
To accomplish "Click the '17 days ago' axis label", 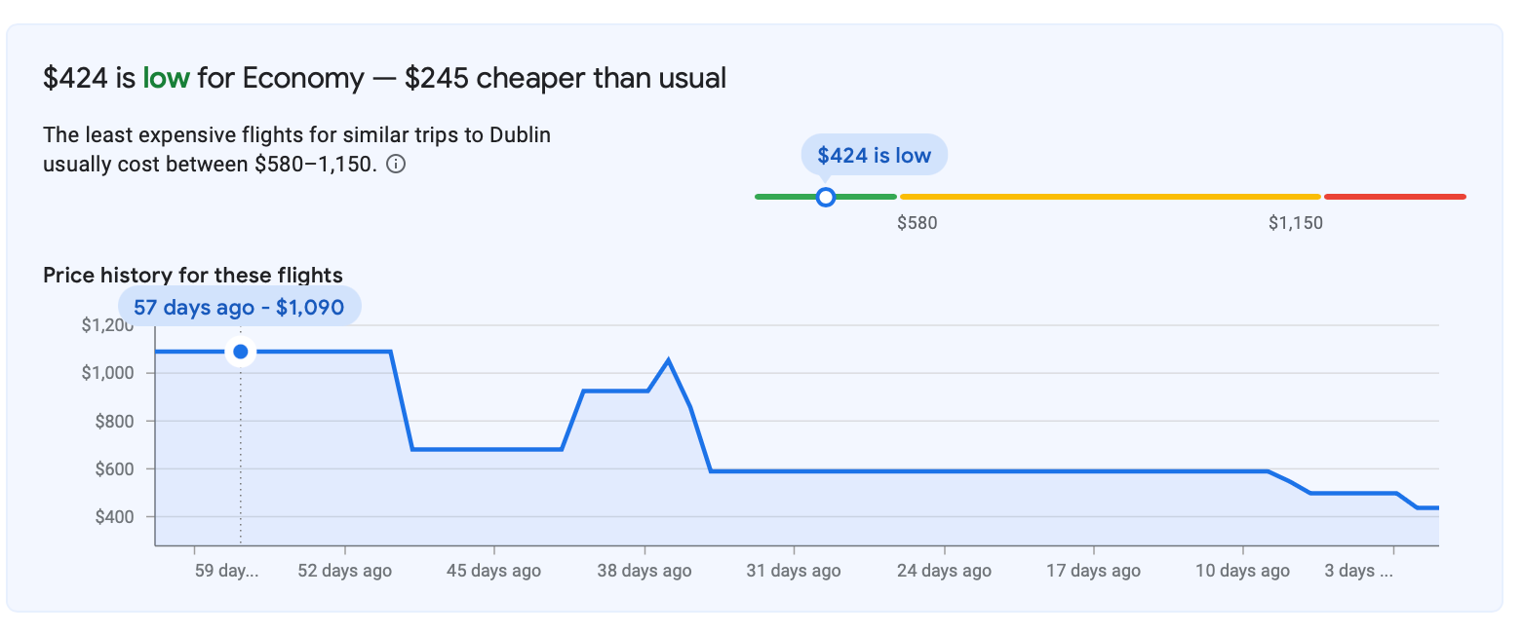I will click(1093, 572).
